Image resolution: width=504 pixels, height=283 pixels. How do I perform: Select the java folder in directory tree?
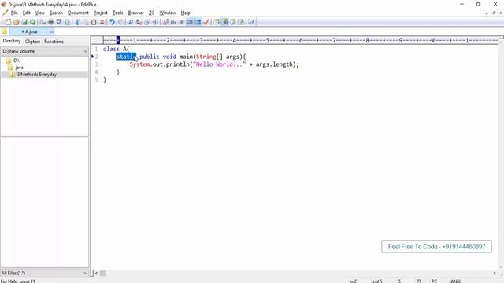(x=19, y=68)
